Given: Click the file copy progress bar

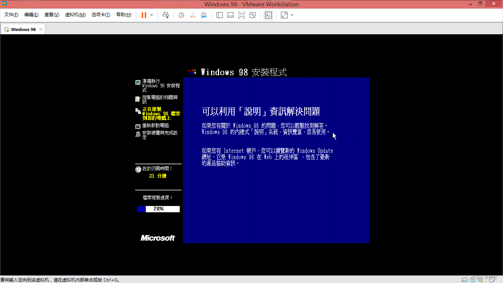Looking at the screenshot, I should [158, 209].
